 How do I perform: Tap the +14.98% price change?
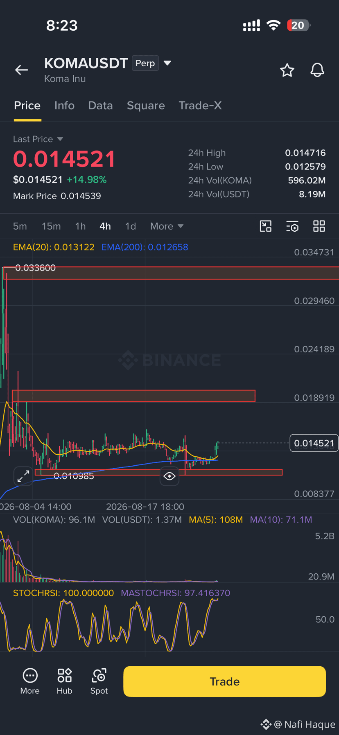(87, 180)
